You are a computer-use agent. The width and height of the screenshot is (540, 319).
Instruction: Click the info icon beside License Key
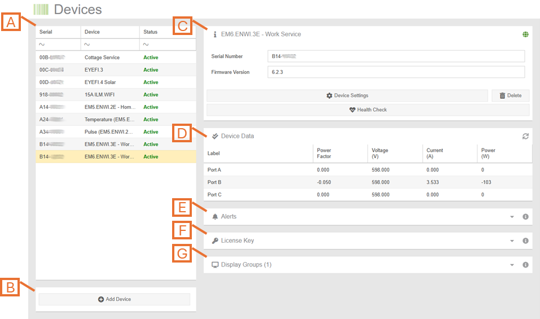(x=525, y=241)
